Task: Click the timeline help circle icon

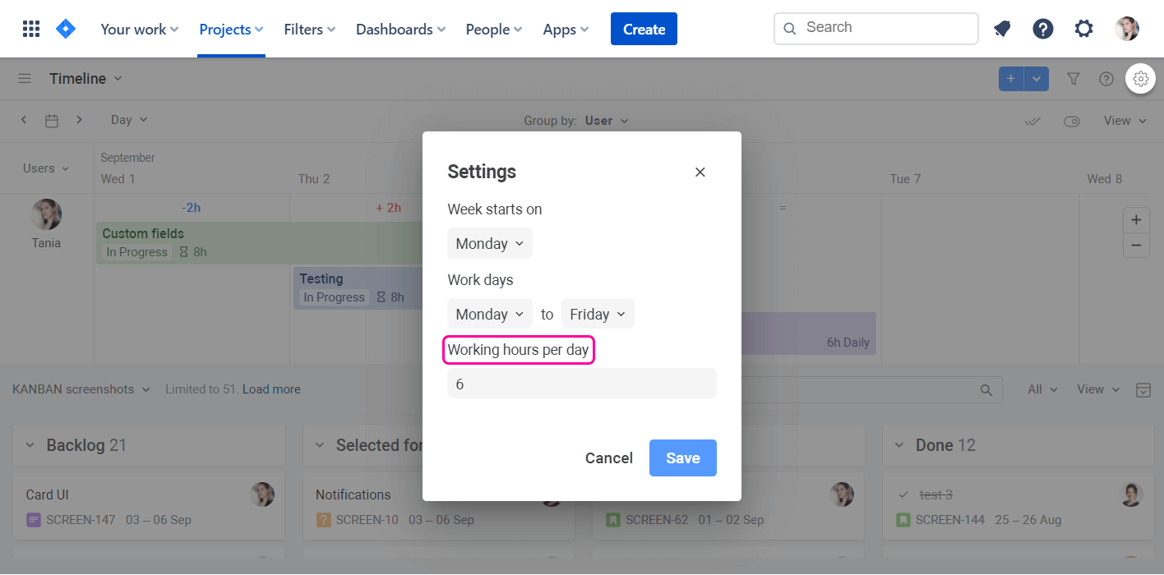Action: pyautogui.click(x=1106, y=79)
